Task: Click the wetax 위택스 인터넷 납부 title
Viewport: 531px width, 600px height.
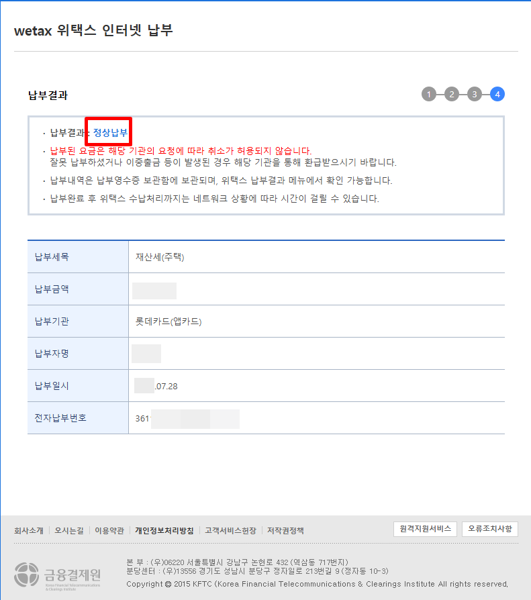Action: (93, 30)
